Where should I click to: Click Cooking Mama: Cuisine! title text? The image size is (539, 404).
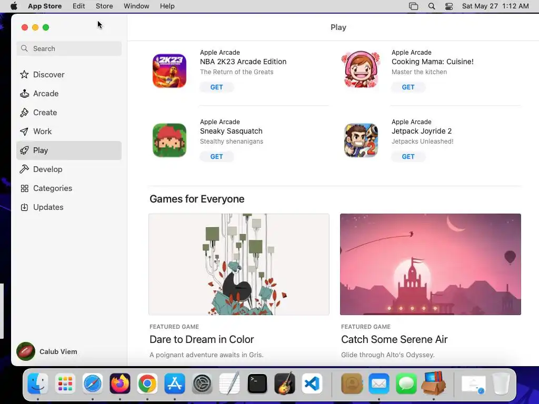tap(433, 62)
